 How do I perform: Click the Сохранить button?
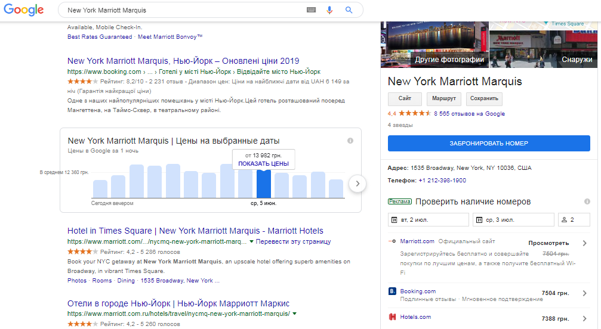pyautogui.click(x=484, y=99)
